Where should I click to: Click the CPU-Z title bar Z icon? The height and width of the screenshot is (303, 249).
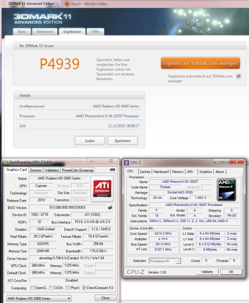click(126, 163)
